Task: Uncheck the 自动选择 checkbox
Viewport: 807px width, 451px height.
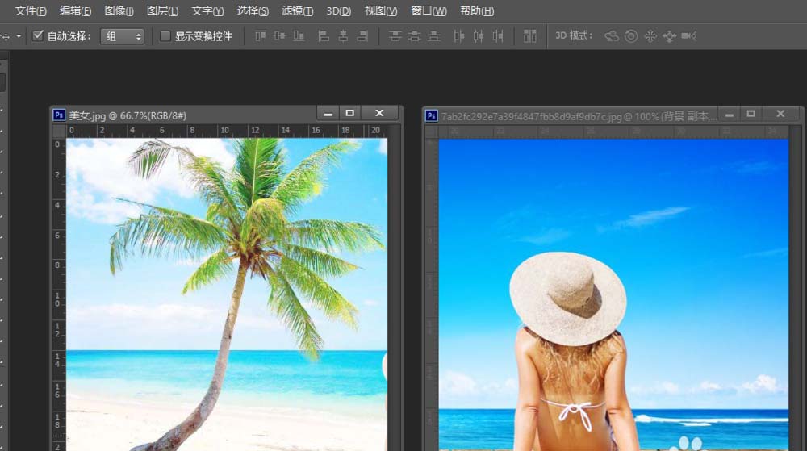Action: [38, 36]
